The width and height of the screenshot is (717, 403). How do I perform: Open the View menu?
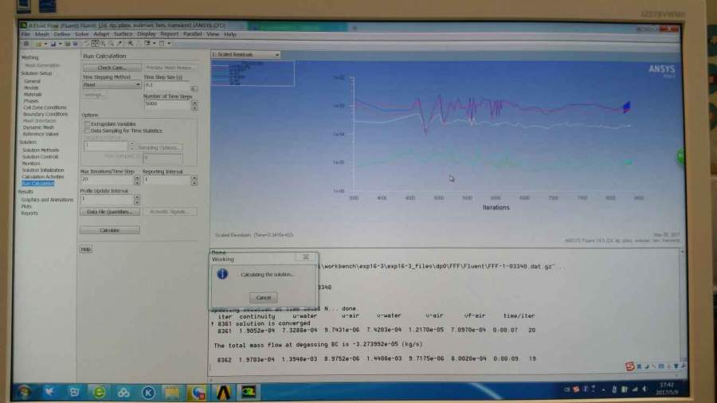(213, 34)
